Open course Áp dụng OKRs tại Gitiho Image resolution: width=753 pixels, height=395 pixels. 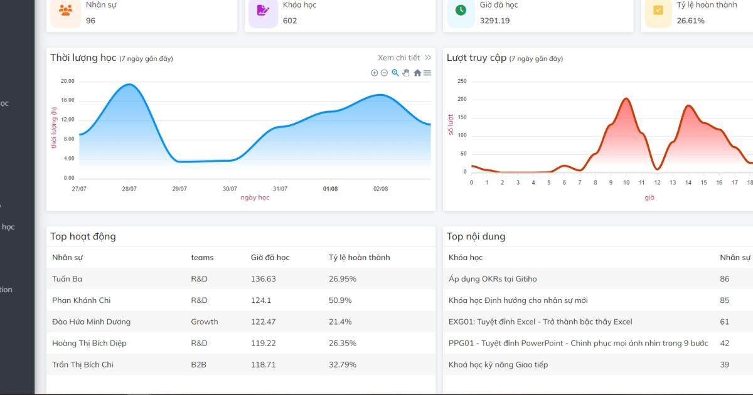click(x=493, y=278)
